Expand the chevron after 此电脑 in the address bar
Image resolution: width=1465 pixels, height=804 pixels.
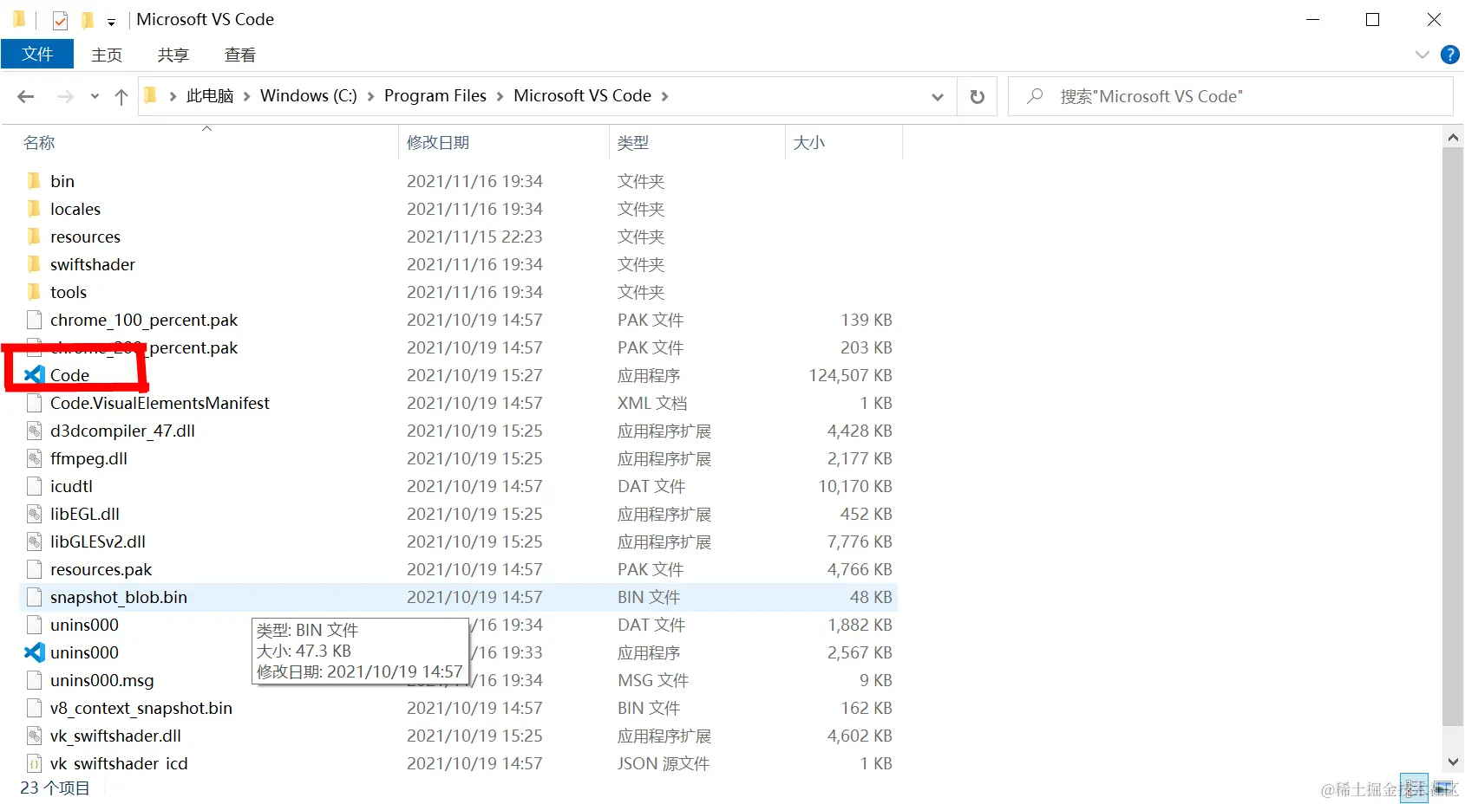pyautogui.click(x=247, y=96)
